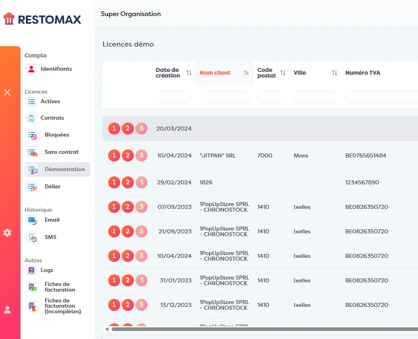
Task: Click badge 3 on the 13/12/2023 row
Action: [x=141, y=305]
